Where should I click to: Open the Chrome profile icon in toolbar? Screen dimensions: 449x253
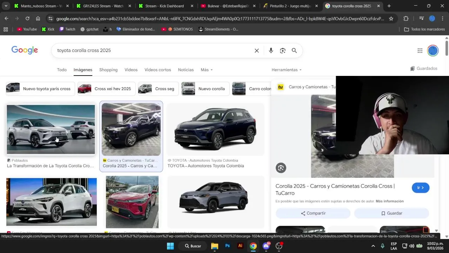(x=432, y=19)
